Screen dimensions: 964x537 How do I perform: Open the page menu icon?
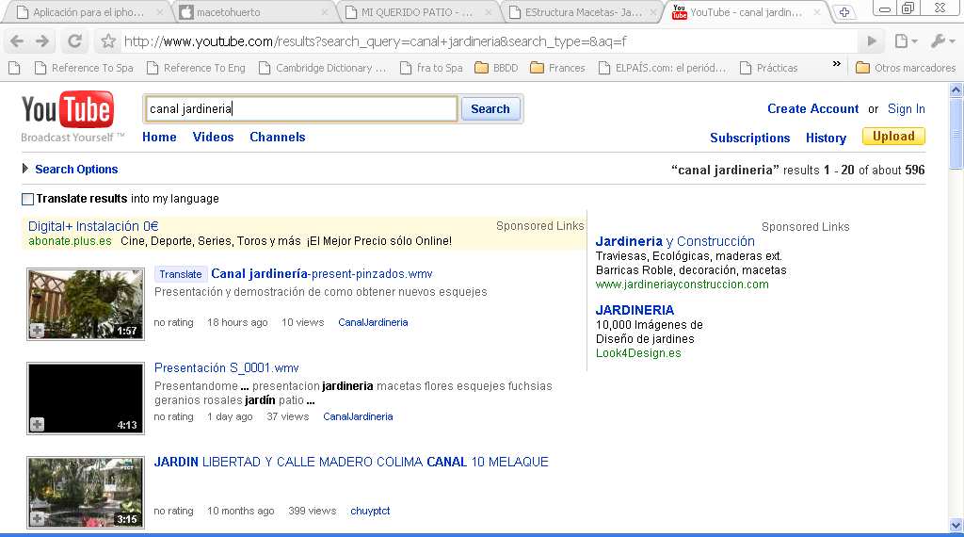click(x=905, y=41)
